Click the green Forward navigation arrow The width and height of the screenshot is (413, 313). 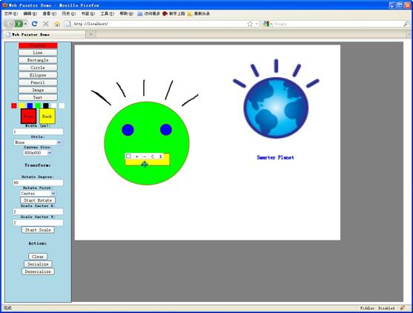[19, 24]
